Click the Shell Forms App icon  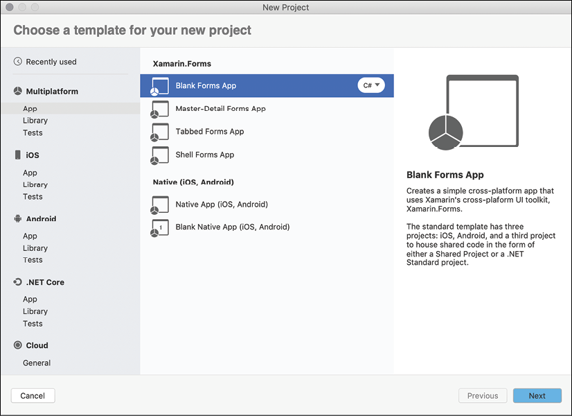(x=160, y=155)
